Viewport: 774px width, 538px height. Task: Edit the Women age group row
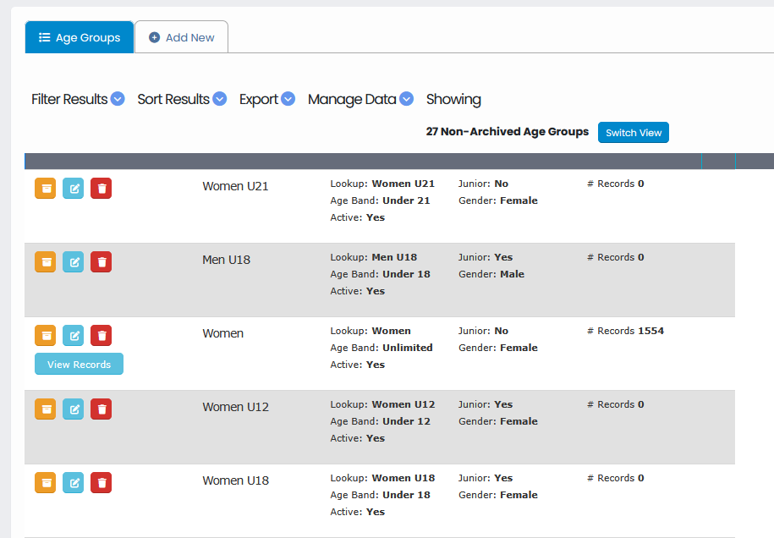(73, 335)
